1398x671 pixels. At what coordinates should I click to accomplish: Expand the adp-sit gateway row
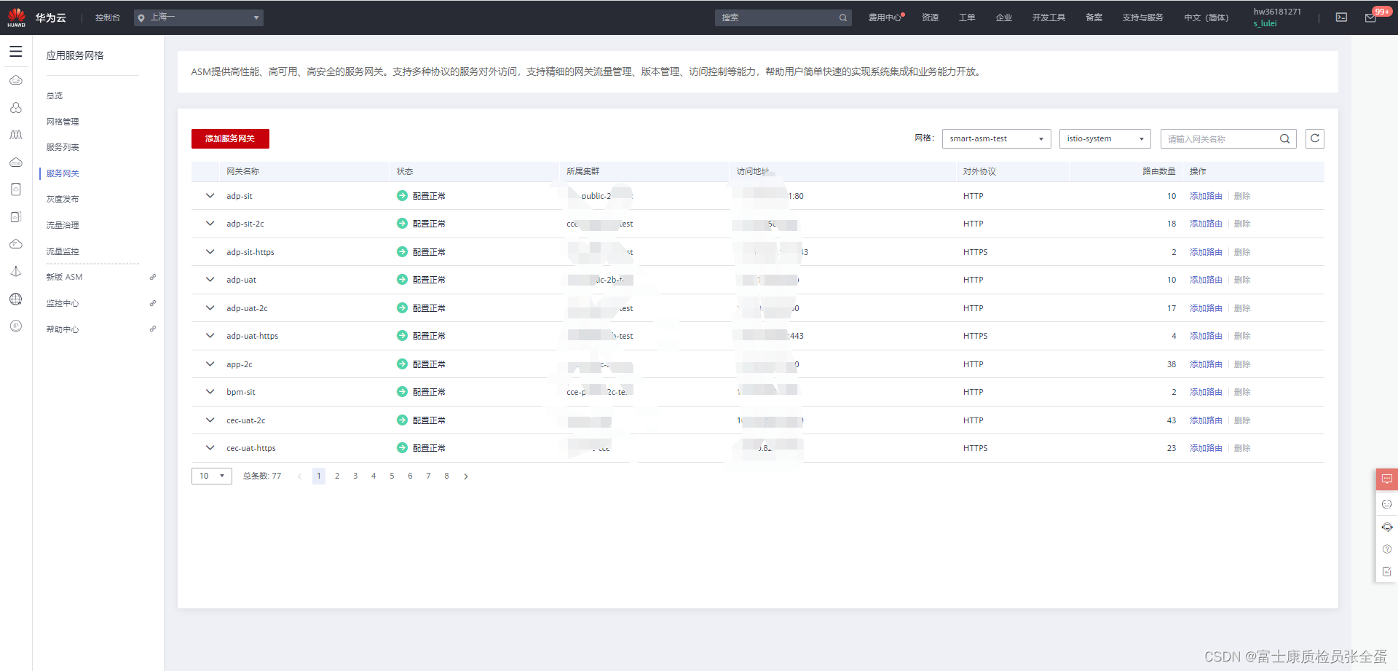click(210, 196)
